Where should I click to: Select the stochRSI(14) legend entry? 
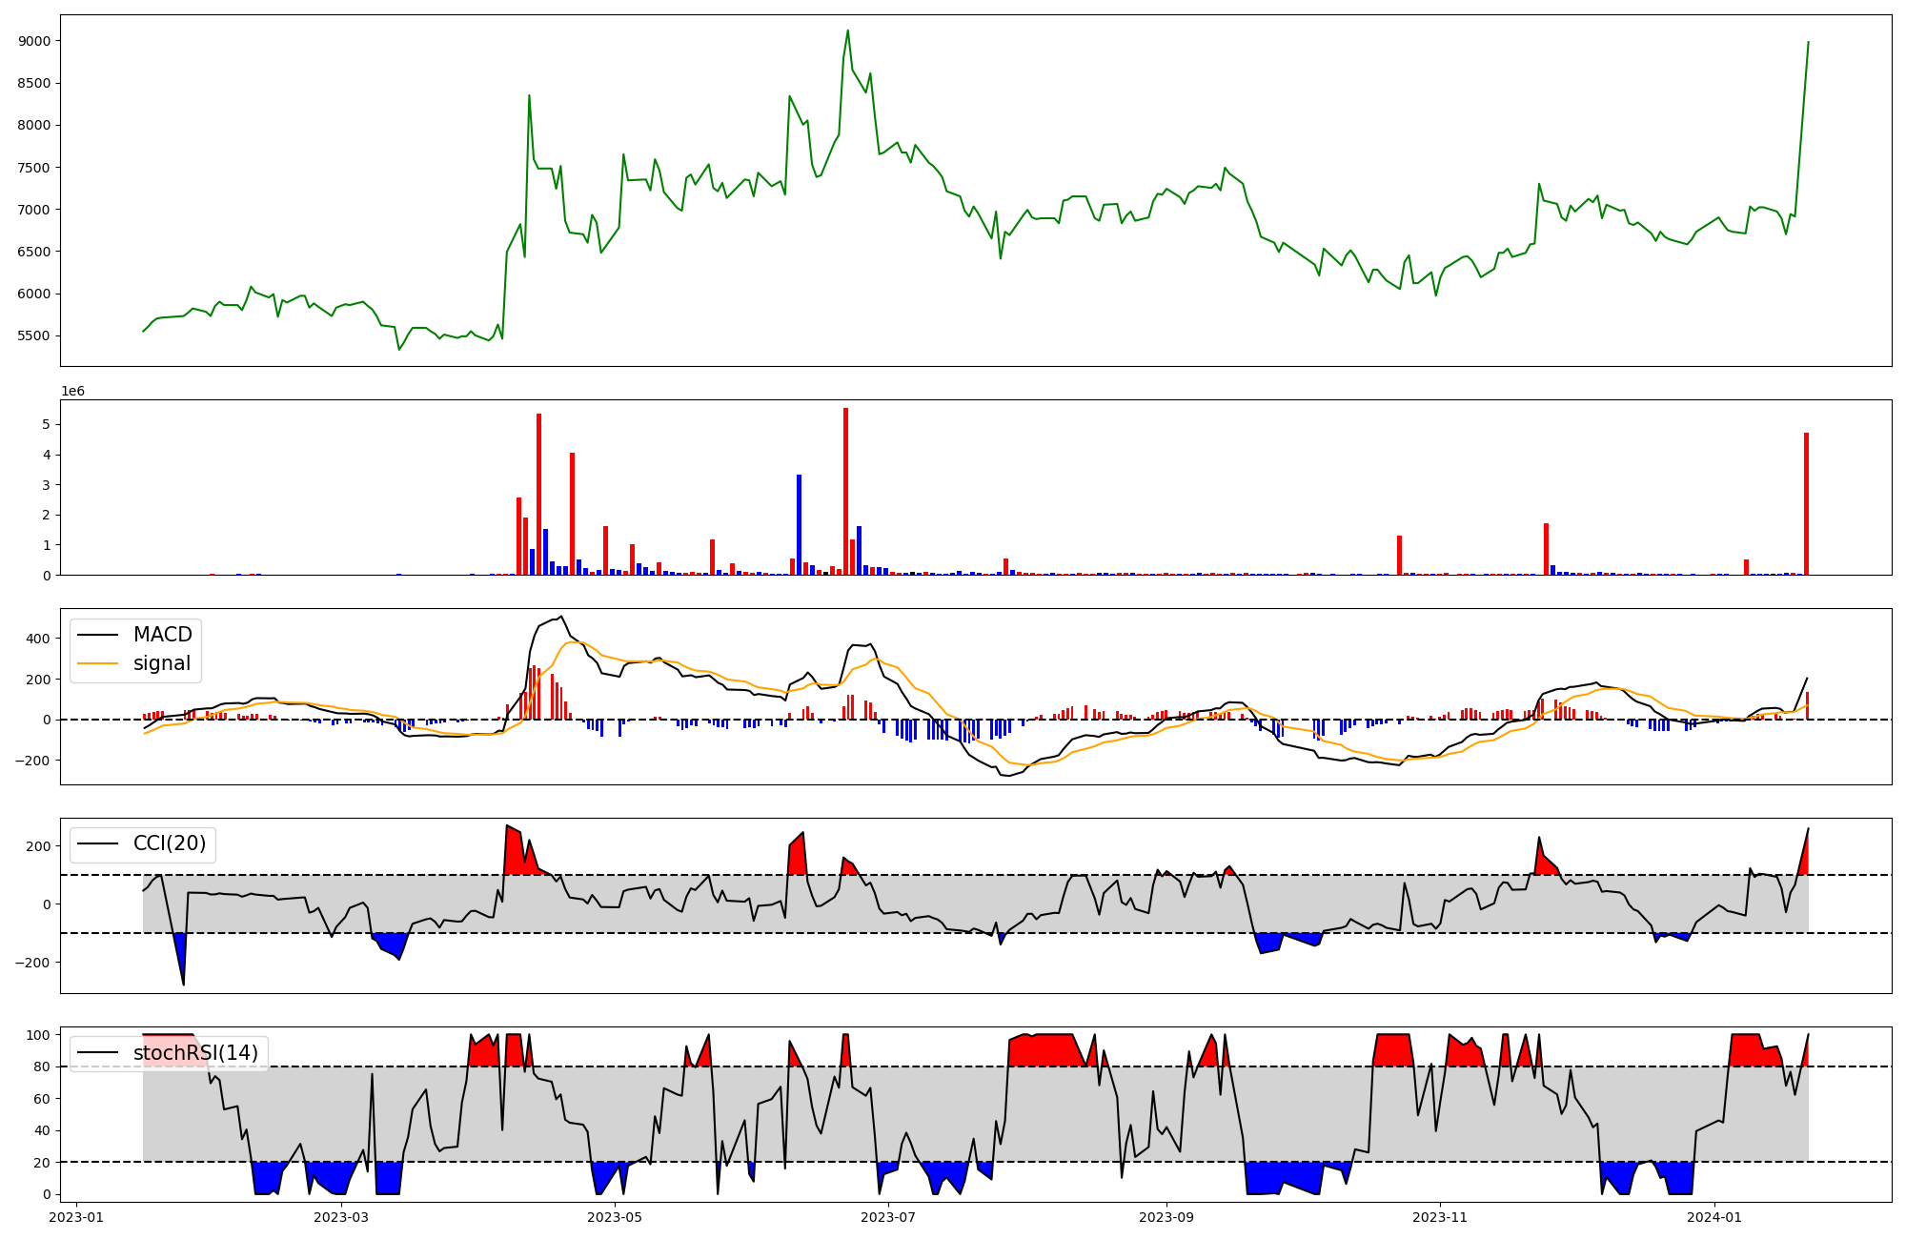pyautogui.click(x=195, y=1053)
